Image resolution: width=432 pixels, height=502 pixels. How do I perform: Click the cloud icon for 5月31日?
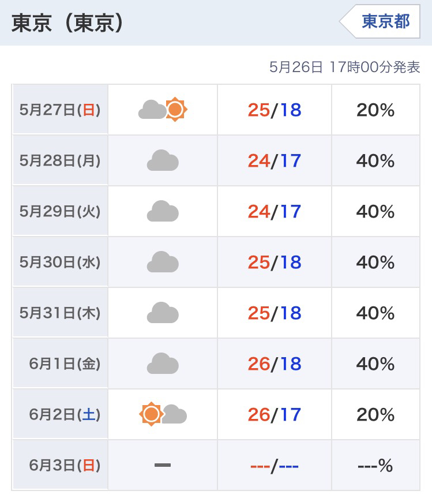point(163,313)
